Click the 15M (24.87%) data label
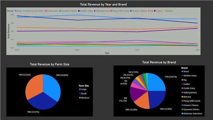213x120 pixels. (x=171, y=77)
